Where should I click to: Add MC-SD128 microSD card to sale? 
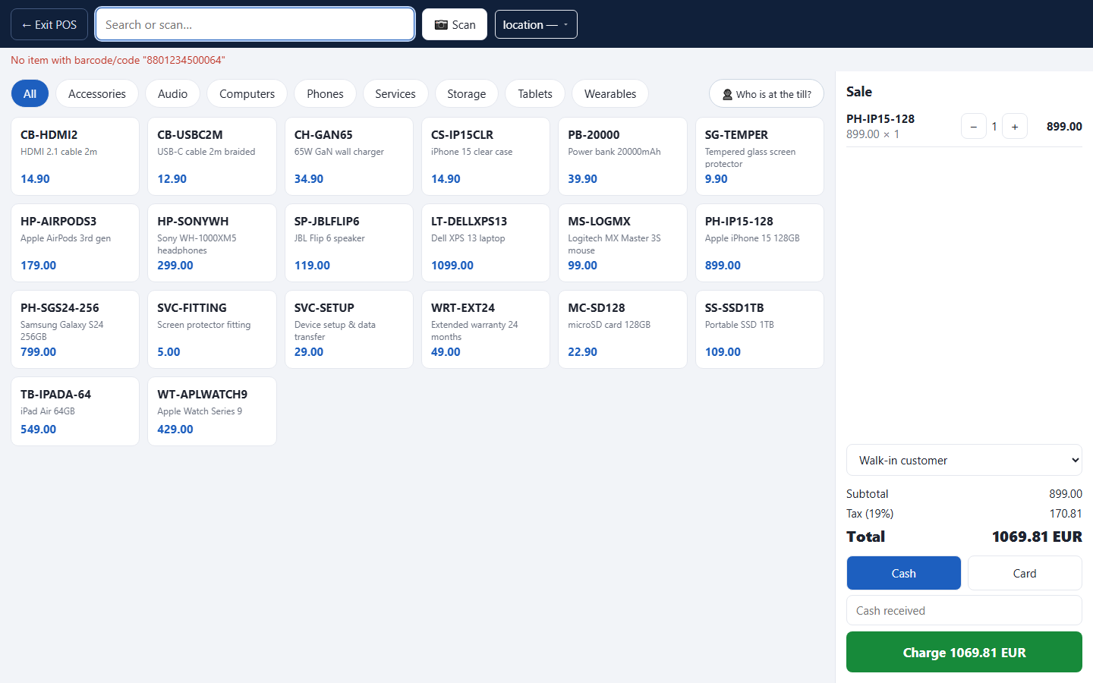point(622,329)
